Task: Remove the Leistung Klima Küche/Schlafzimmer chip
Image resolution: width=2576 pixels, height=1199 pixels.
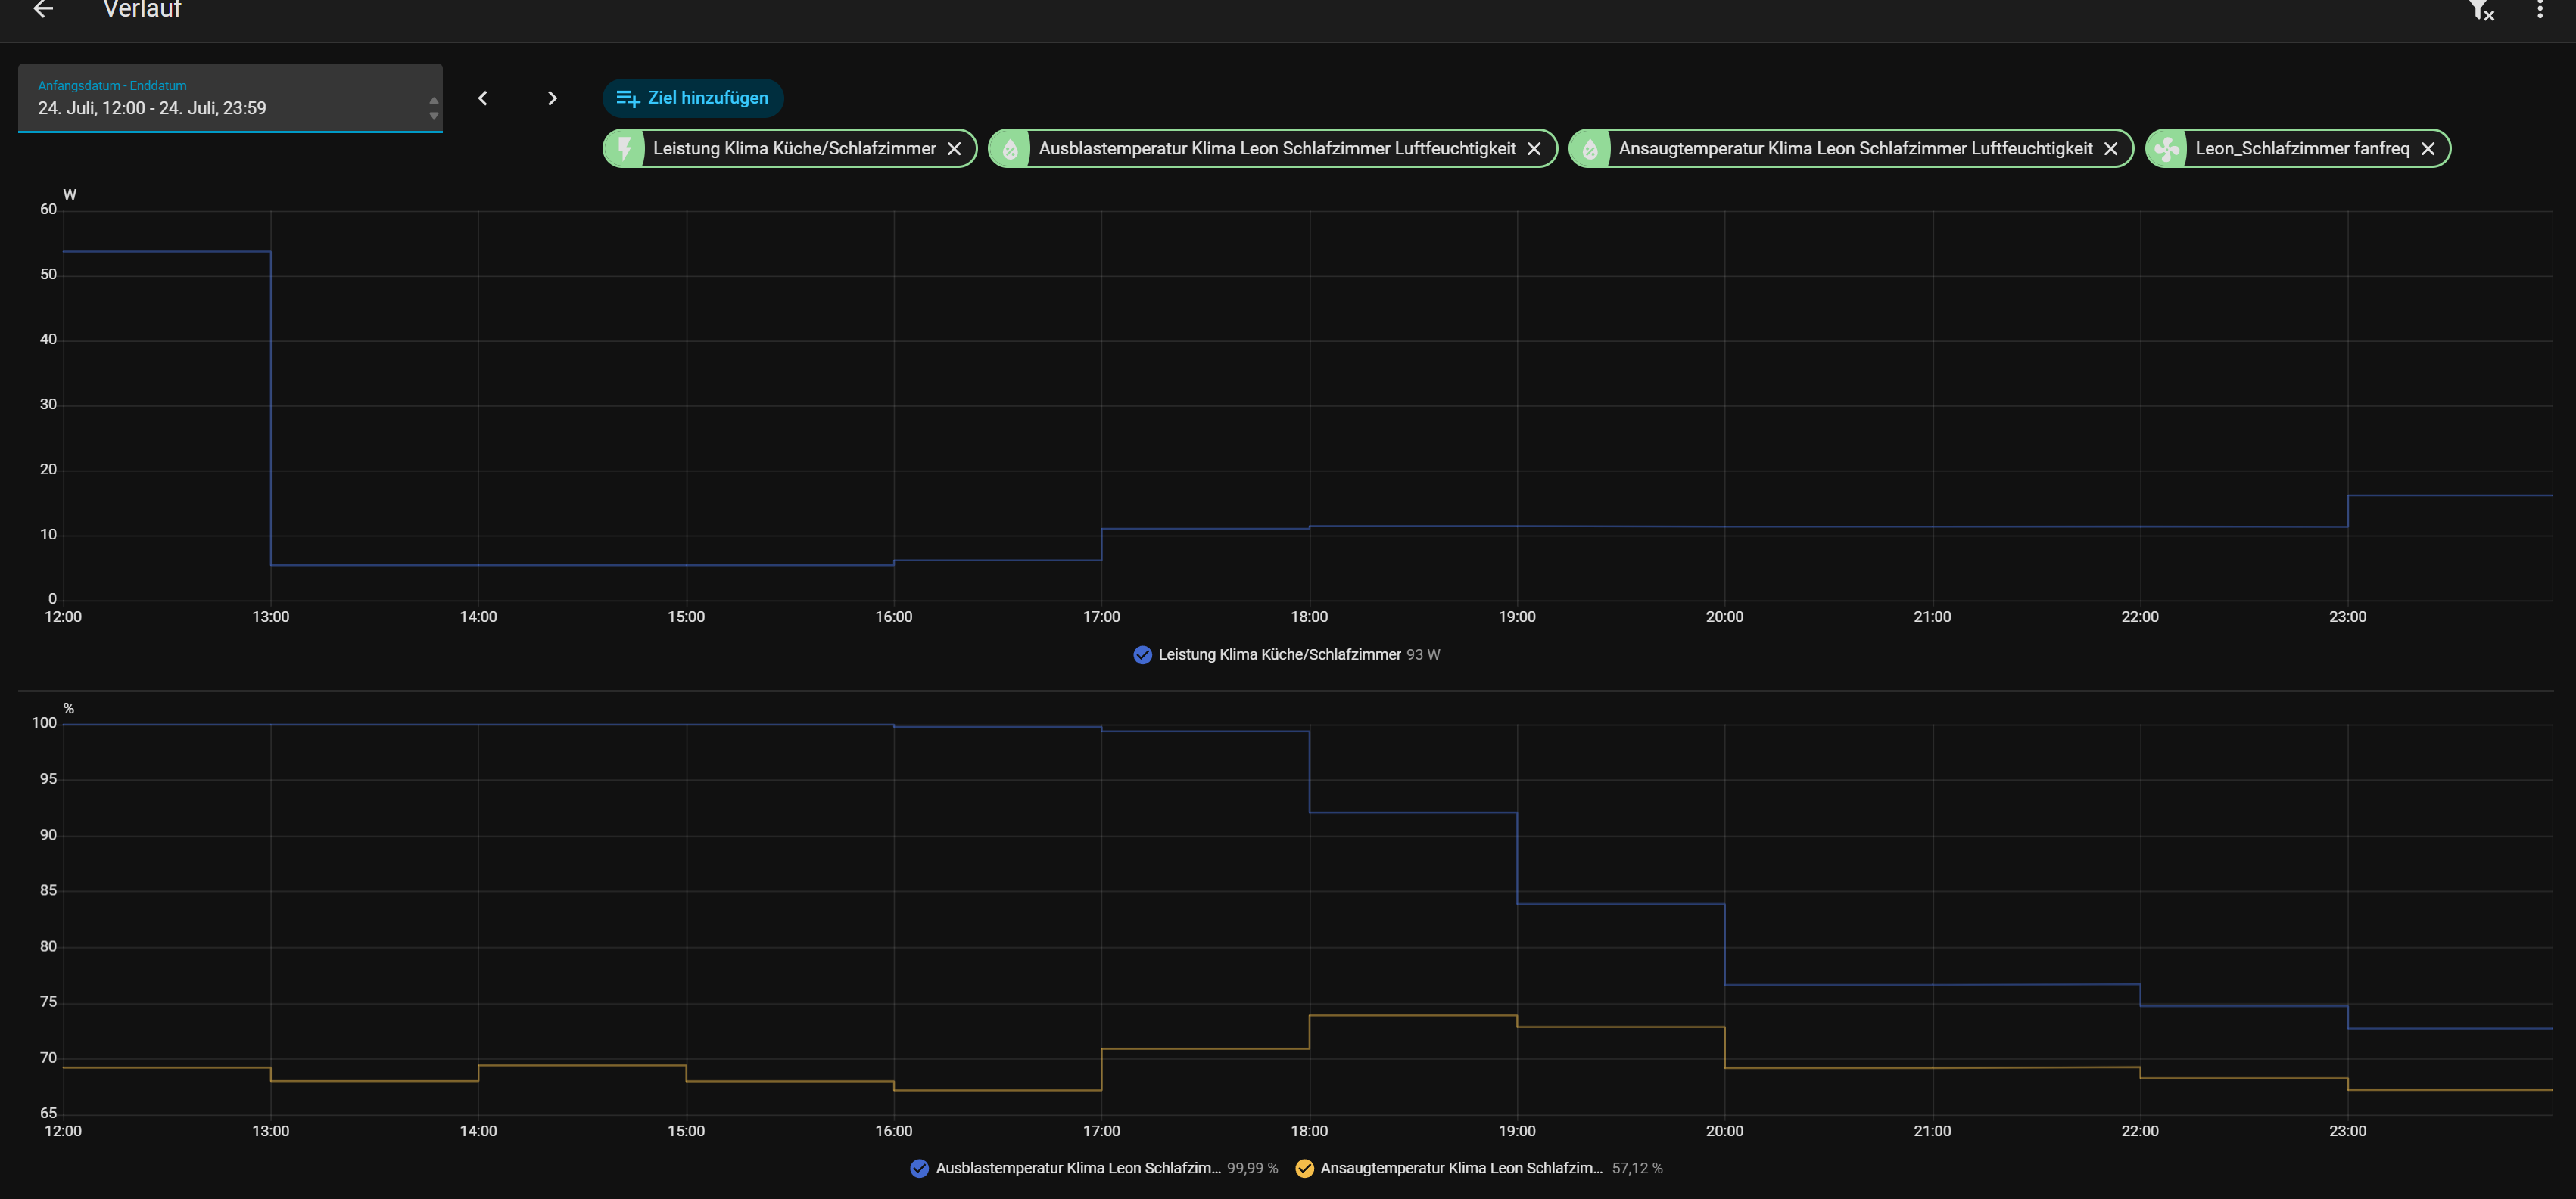Action: click(x=954, y=149)
